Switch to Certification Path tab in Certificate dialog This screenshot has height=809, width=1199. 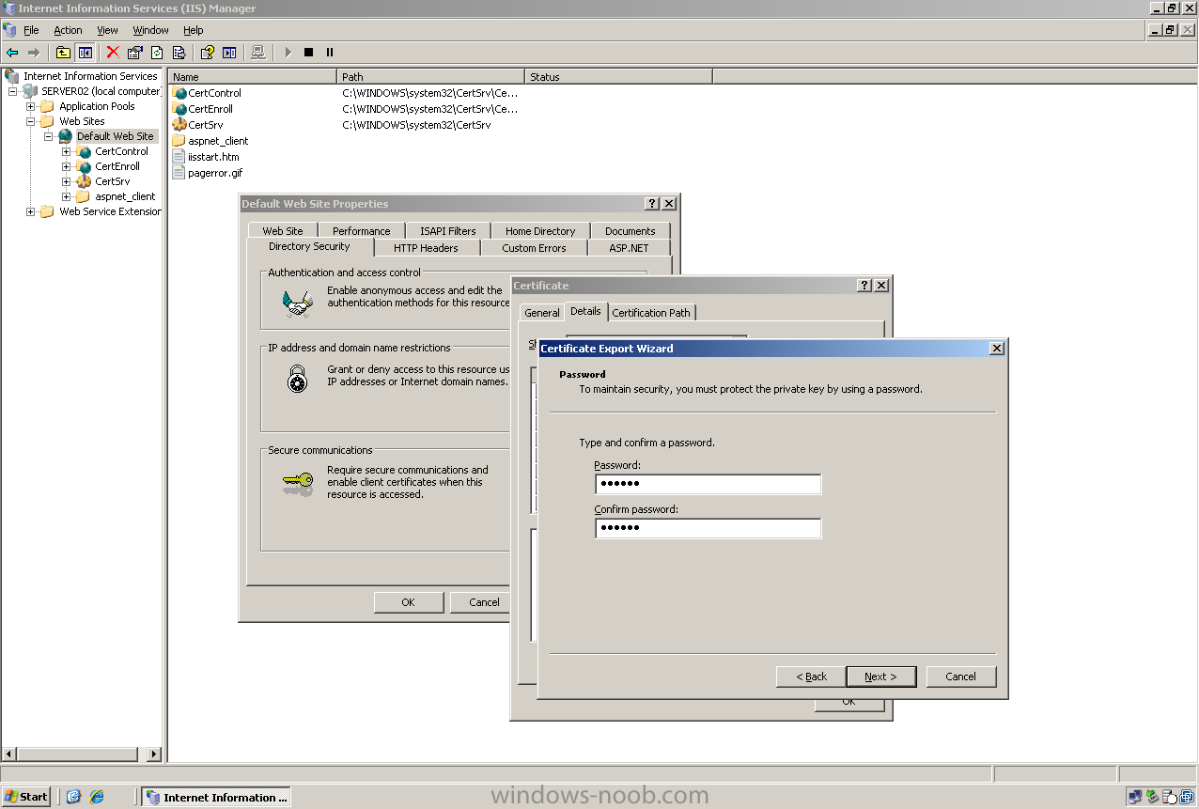click(x=651, y=313)
